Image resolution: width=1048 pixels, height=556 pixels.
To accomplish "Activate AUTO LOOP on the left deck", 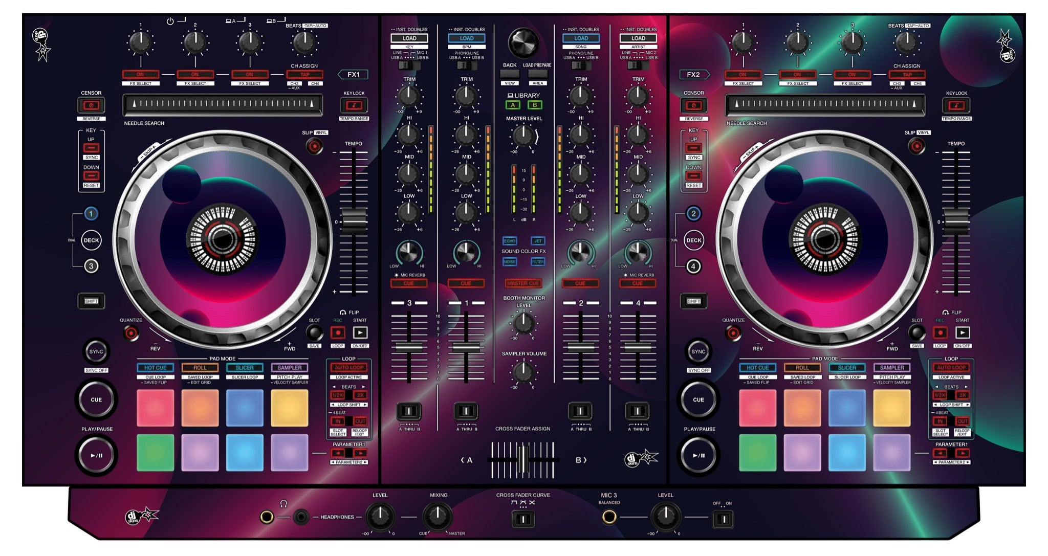I will click(349, 368).
